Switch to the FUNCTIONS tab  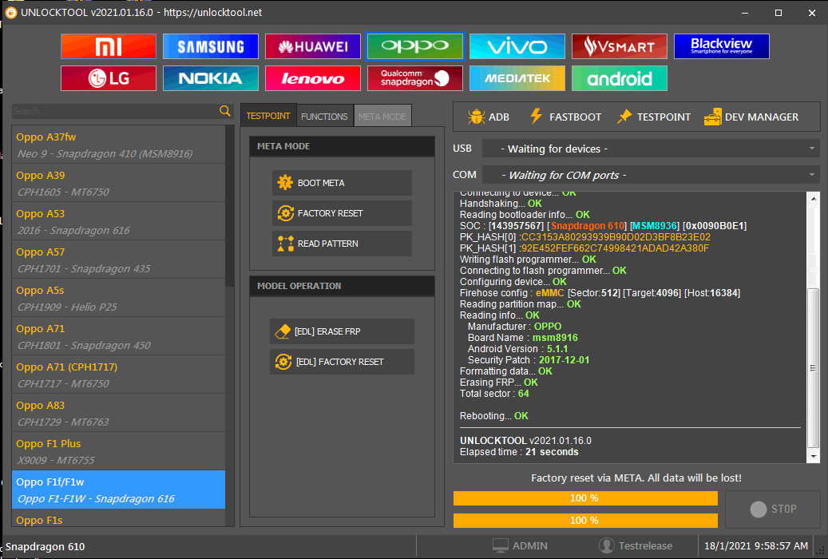[x=324, y=117]
